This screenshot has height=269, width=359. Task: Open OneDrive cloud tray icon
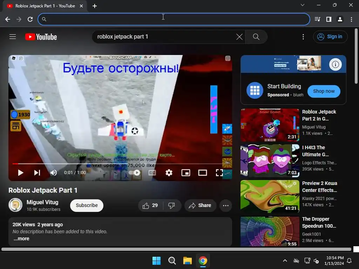click(x=296, y=261)
